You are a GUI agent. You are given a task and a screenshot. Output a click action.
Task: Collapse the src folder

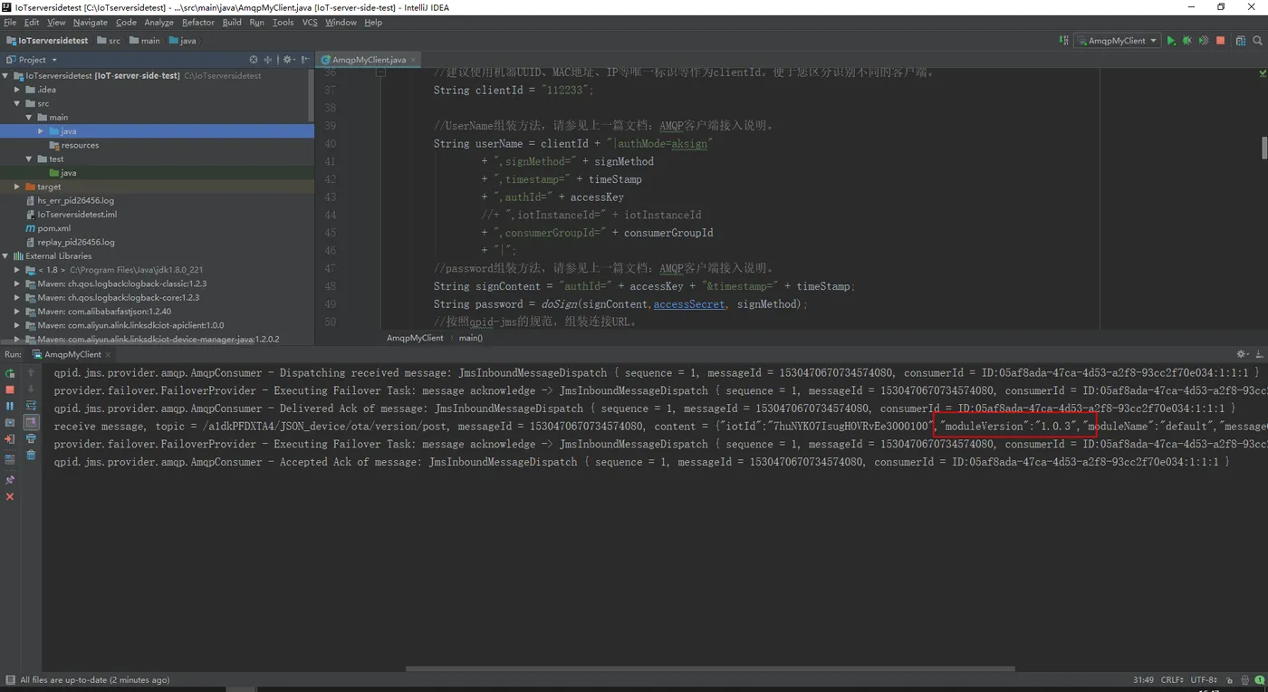[x=17, y=103]
